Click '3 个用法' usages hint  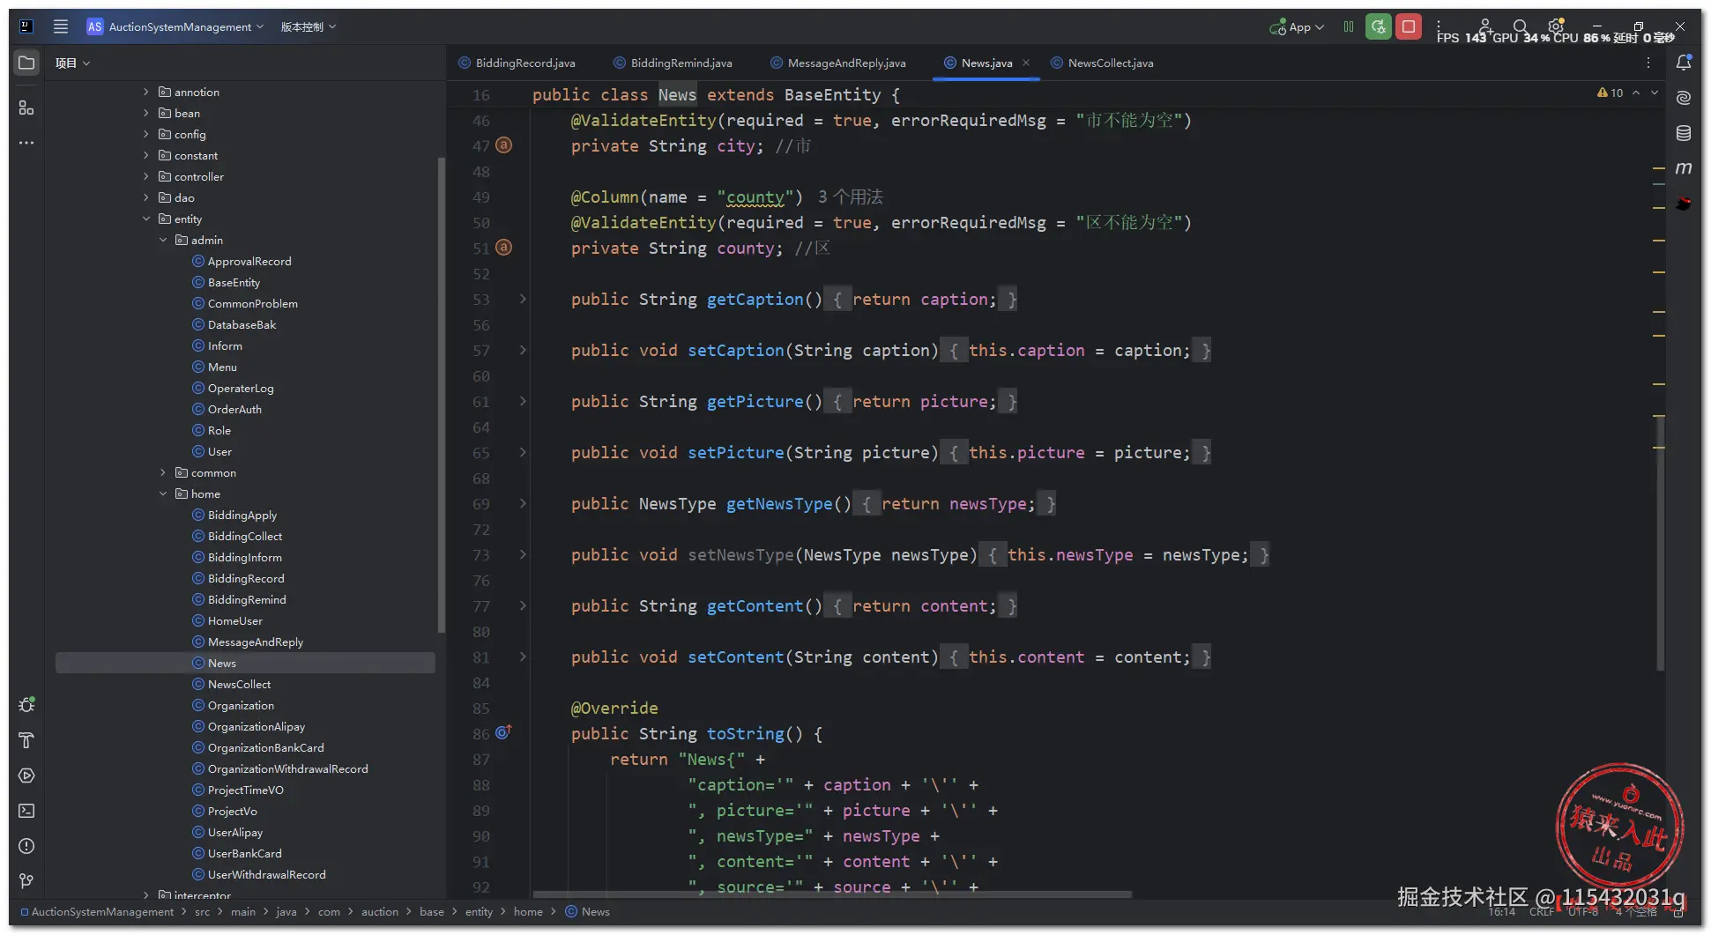pos(850,197)
